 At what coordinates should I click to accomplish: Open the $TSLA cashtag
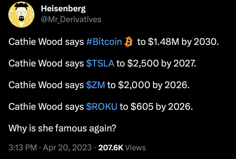coord(100,63)
